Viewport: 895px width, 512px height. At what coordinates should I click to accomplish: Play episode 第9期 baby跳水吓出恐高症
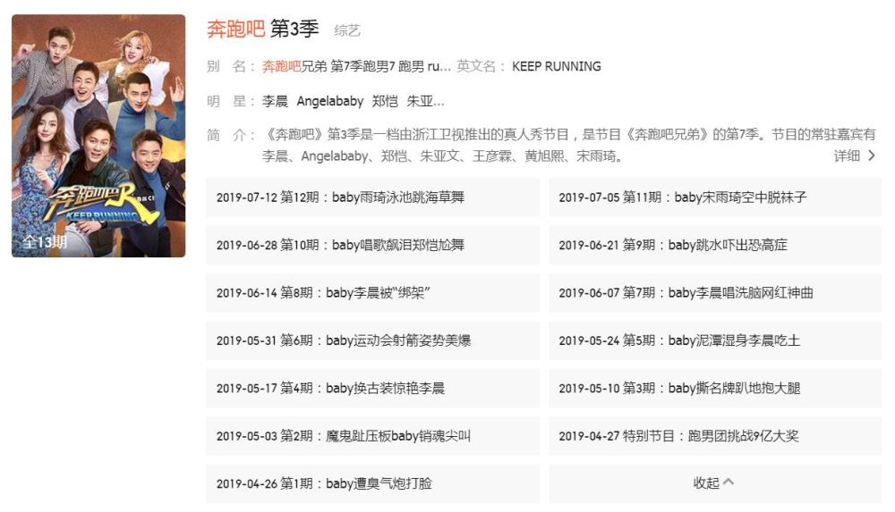tap(715, 245)
